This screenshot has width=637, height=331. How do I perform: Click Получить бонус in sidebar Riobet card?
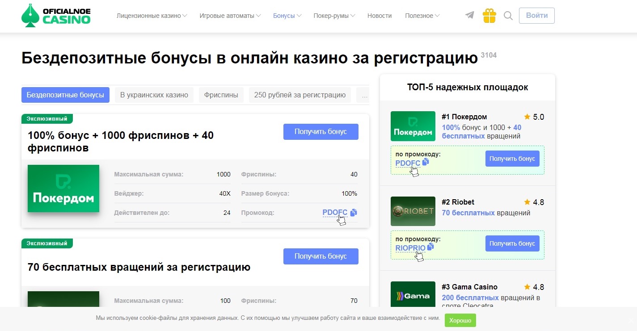click(x=512, y=243)
